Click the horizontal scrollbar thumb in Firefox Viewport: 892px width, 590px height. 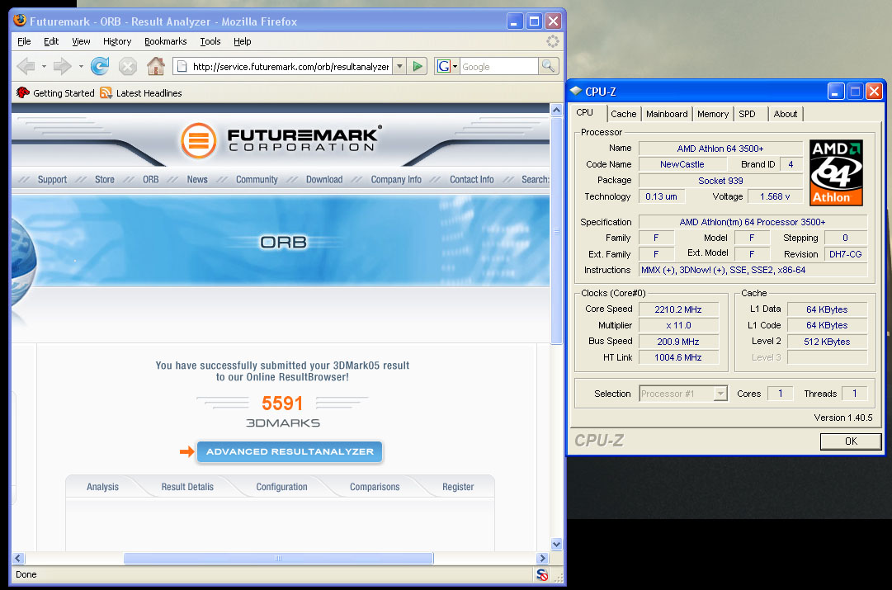point(278,559)
